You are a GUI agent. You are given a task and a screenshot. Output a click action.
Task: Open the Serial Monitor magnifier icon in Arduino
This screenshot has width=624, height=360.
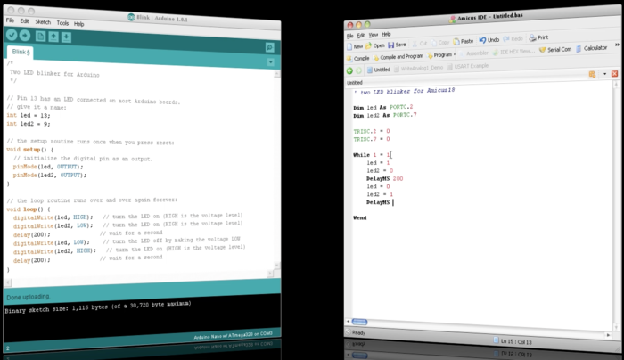point(269,48)
